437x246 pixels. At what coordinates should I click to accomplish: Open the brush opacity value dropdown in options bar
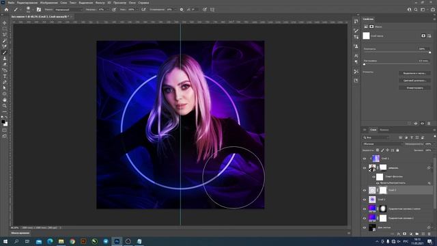click(x=109, y=10)
